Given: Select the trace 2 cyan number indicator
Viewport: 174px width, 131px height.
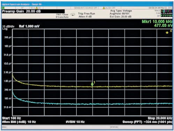Looking at the screenshot, I should (164, 11).
